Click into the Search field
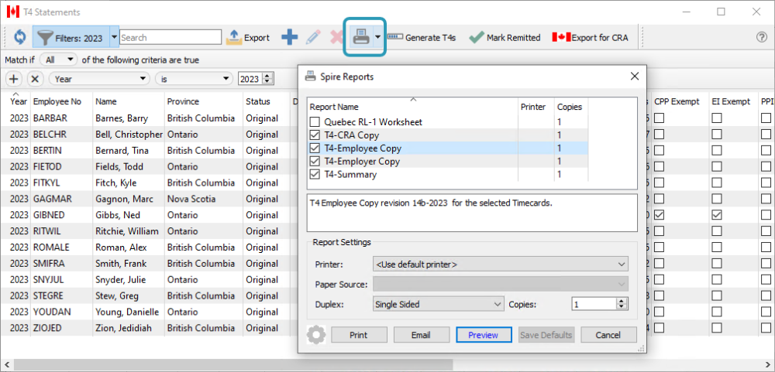The height and width of the screenshot is (372, 775). [170, 37]
